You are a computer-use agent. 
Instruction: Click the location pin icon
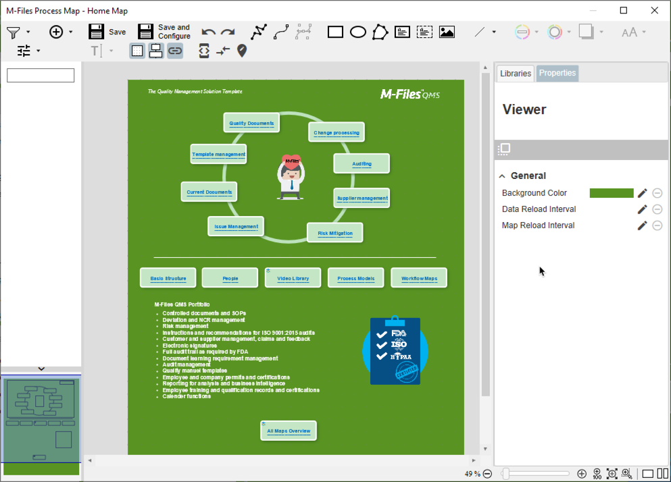(x=241, y=51)
